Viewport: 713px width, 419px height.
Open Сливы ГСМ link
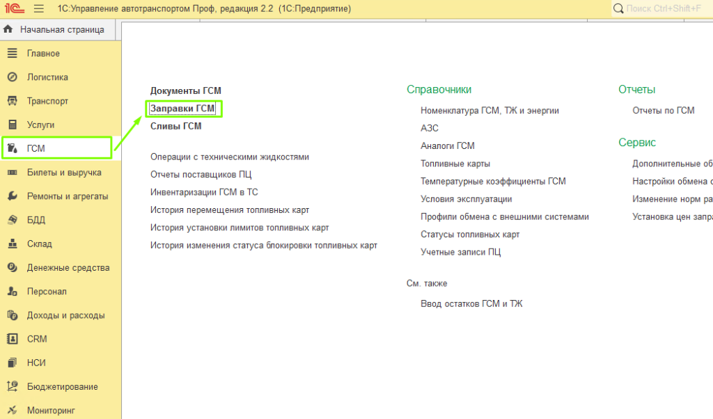[176, 127]
